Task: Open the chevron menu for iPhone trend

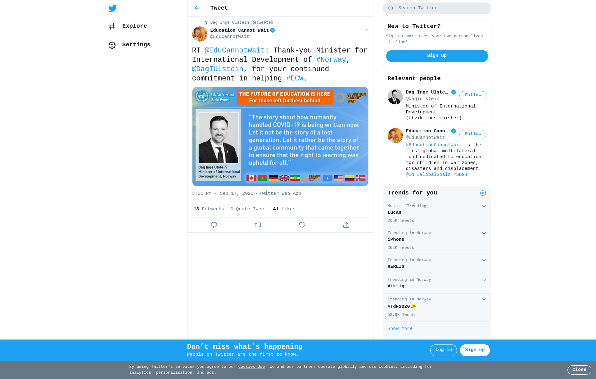Action: pos(484,233)
